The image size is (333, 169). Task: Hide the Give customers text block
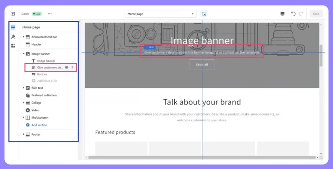click(66, 68)
